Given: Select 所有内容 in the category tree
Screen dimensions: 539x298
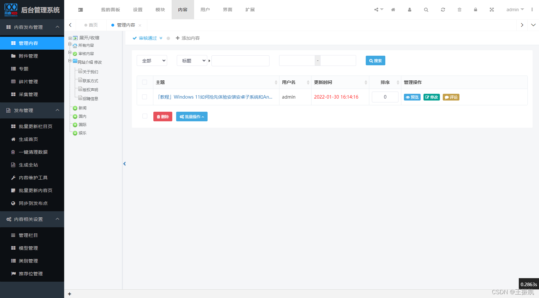Looking at the screenshot, I should point(86,45).
